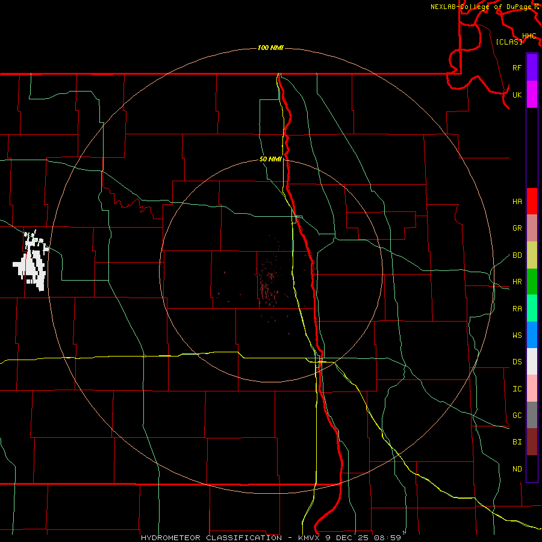Click the NEXLAB-College of DuPage credit text

481,7
